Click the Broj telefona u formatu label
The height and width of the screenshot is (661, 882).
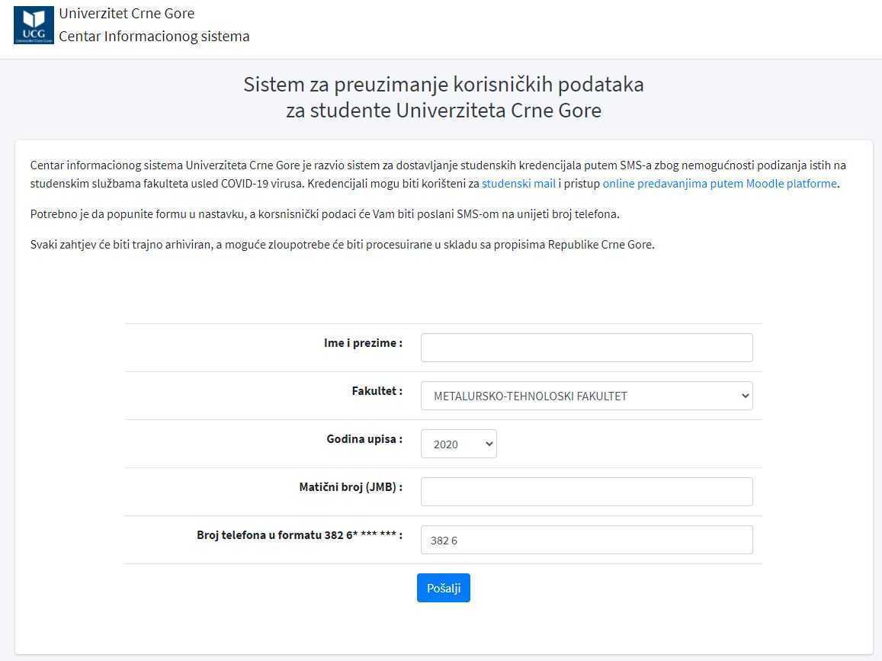[x=300, y=535]
